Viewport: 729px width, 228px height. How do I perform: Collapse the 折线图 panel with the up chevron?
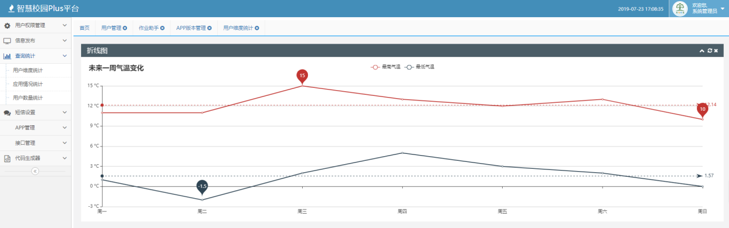coord(702,51)
